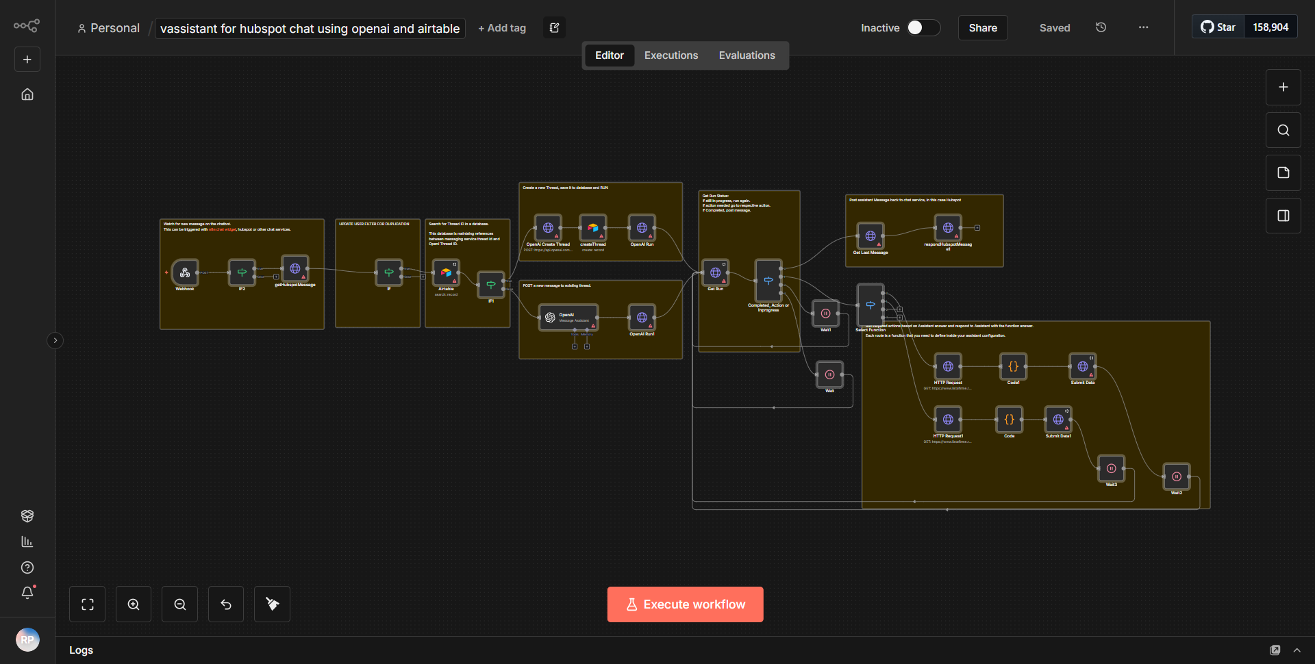
Task: Open workflow version history
Action: pos(1101,27)
